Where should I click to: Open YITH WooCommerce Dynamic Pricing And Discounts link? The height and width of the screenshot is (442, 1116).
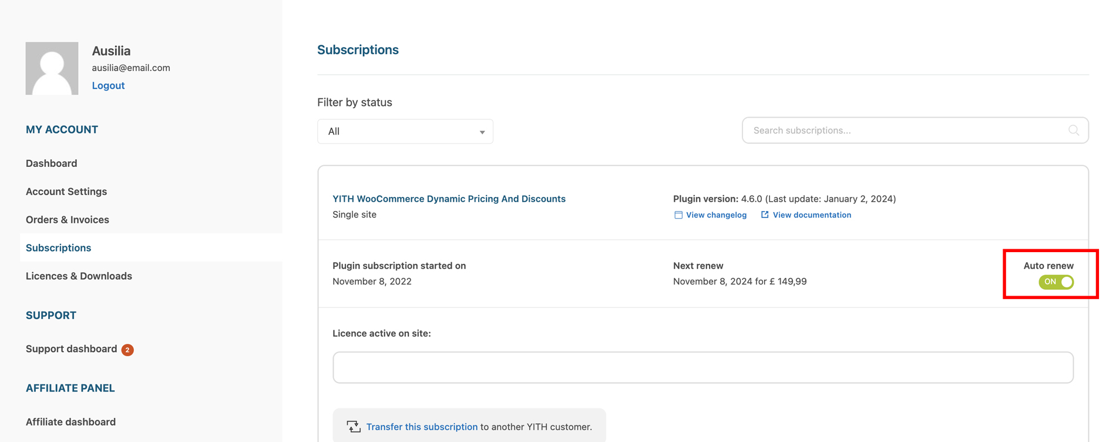click(449, 199)
